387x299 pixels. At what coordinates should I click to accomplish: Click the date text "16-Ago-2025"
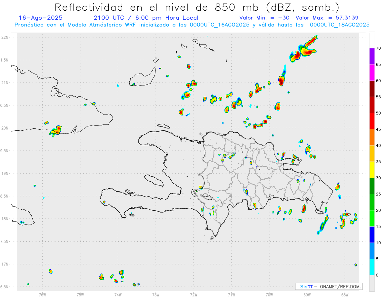[41, 18]
